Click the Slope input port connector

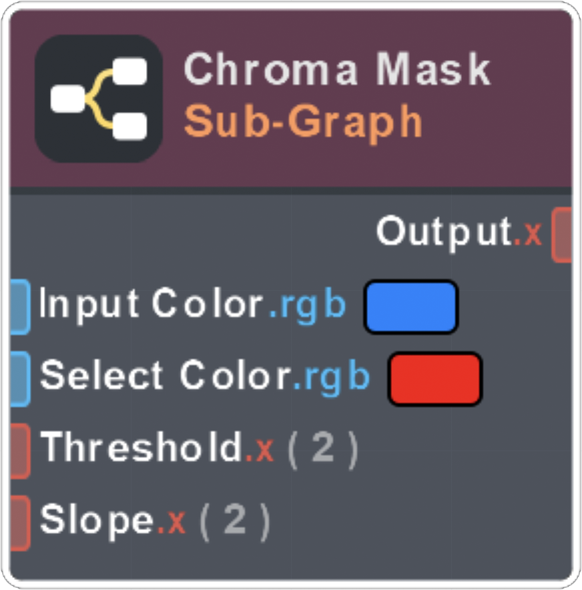(x=19, y=523)
